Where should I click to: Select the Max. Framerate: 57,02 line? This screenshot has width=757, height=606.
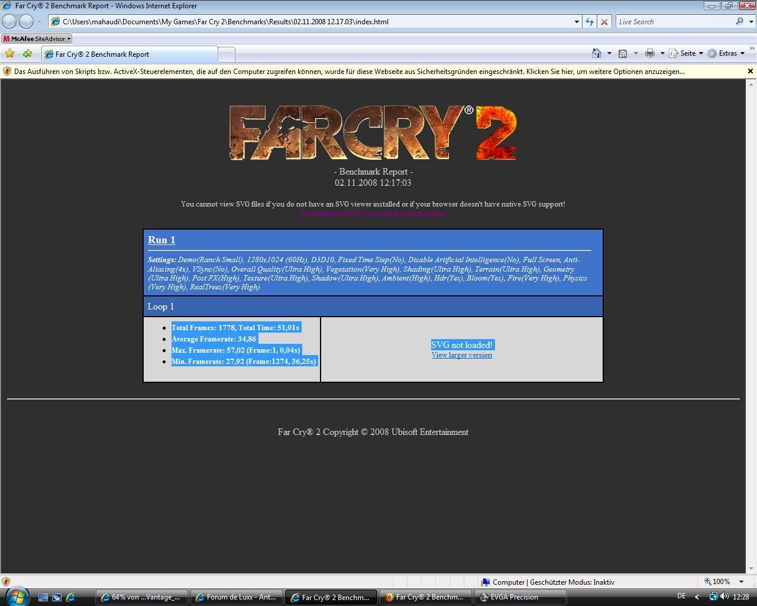[x=237, y=350]
